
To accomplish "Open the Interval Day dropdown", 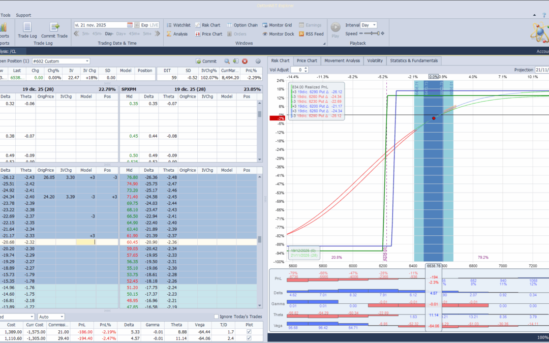I will 374,25.
